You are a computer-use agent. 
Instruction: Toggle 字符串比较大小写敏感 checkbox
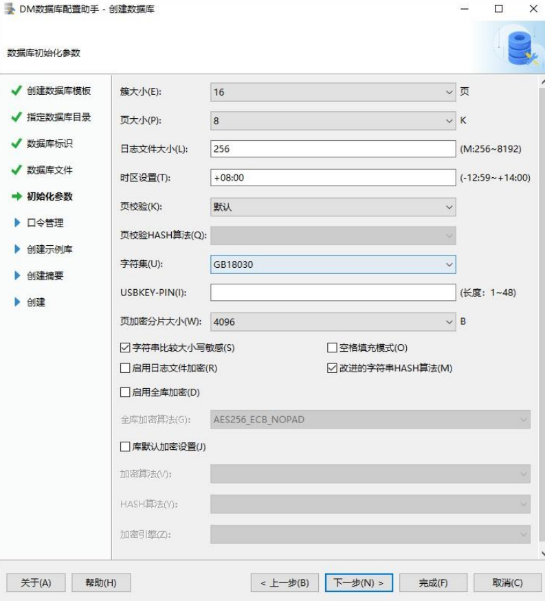(125, 348)
